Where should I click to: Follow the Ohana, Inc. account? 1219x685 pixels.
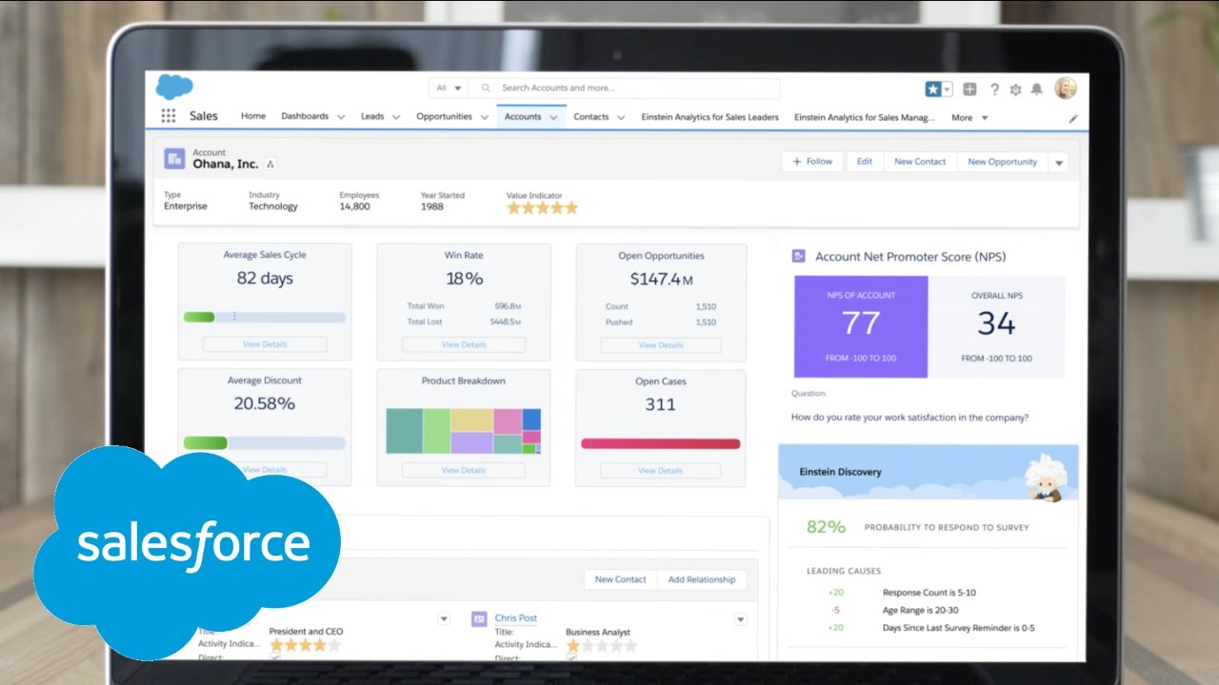click(x=812, y=162)
